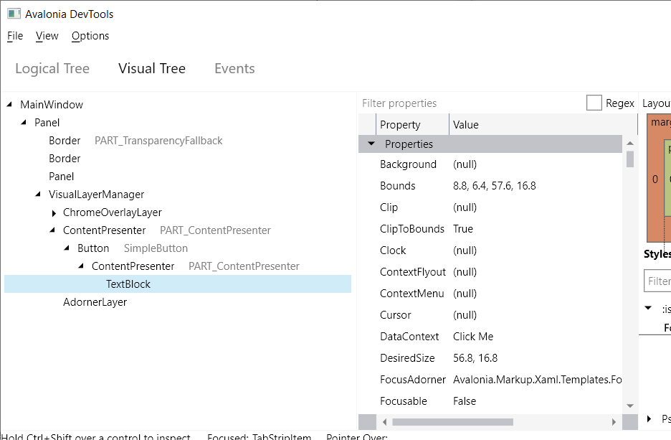Select the MainWindow tree item
The width and height of the screenshot is (671, 440).
[x=52, y=105]
